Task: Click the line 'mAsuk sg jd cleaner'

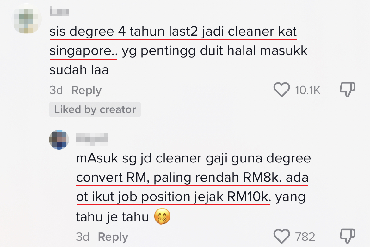Action: click(193, 158)
